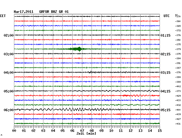The height and width of the screenshot is (138, 182).
Task: Select the DC offset value -372
Action: pyautogui.click(x=178, y=30)
